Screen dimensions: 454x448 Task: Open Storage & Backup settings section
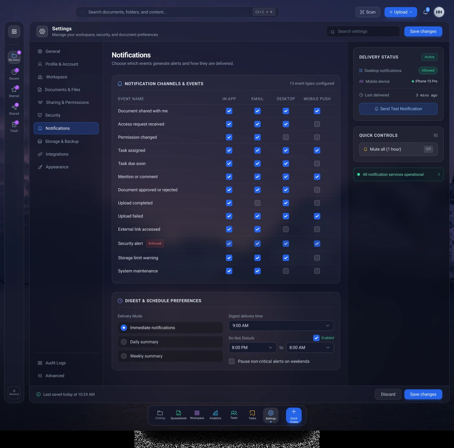point(66,141)
